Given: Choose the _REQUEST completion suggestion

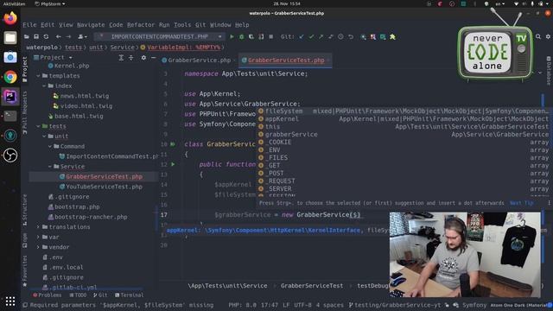Looking at the screenshot, I should (x=404, y=181).
